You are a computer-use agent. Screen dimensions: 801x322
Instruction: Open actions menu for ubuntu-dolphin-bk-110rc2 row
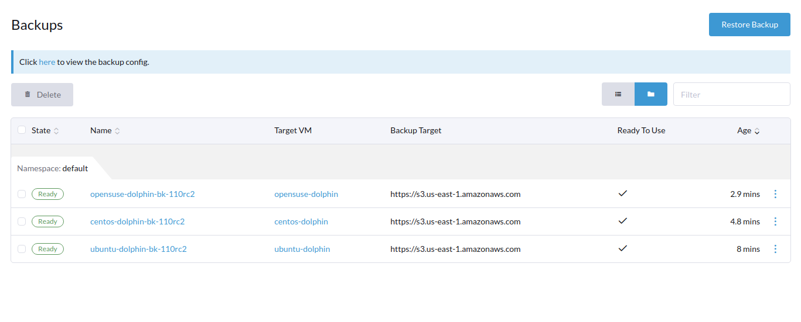[x=775, y=249]
